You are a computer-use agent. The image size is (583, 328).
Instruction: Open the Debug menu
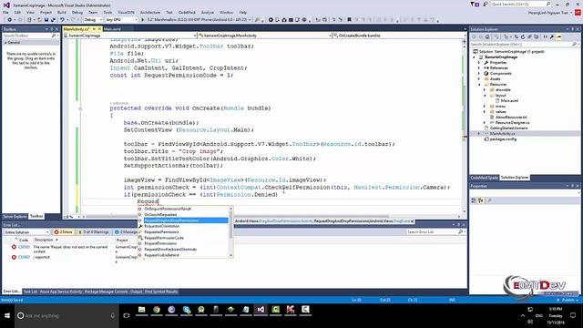click(x=77, y=12)
